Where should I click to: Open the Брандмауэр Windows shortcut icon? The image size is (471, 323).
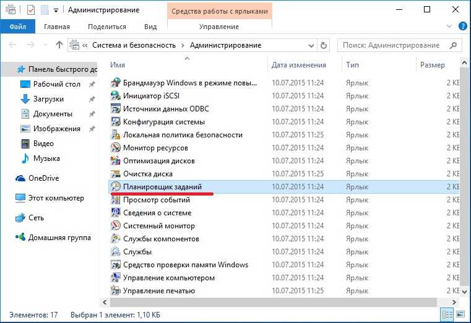[116, 82]
